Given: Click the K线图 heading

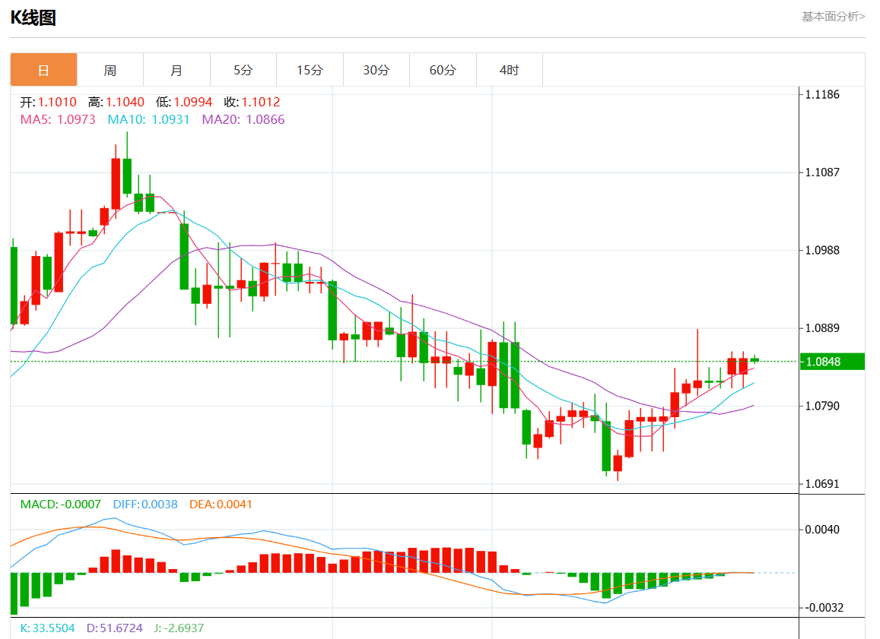Looking at the screenshot, I should click(x=33, y=18).
